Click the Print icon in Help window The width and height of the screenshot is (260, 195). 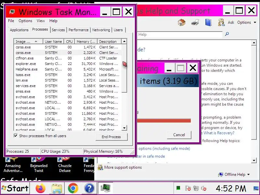pos(195,22)
